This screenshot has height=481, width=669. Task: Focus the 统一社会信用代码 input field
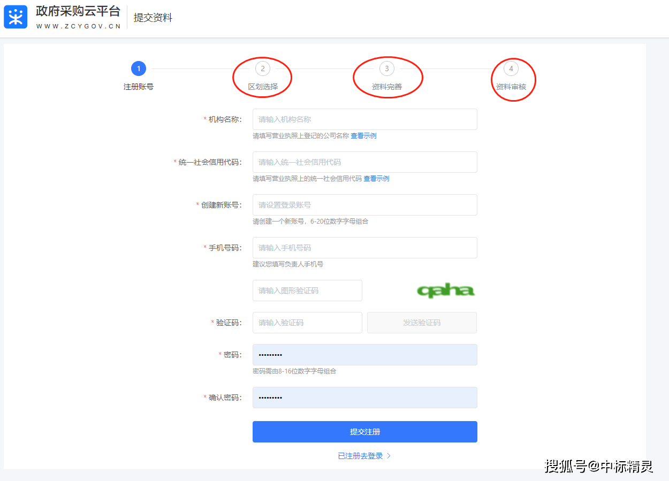tap(365, 162)
